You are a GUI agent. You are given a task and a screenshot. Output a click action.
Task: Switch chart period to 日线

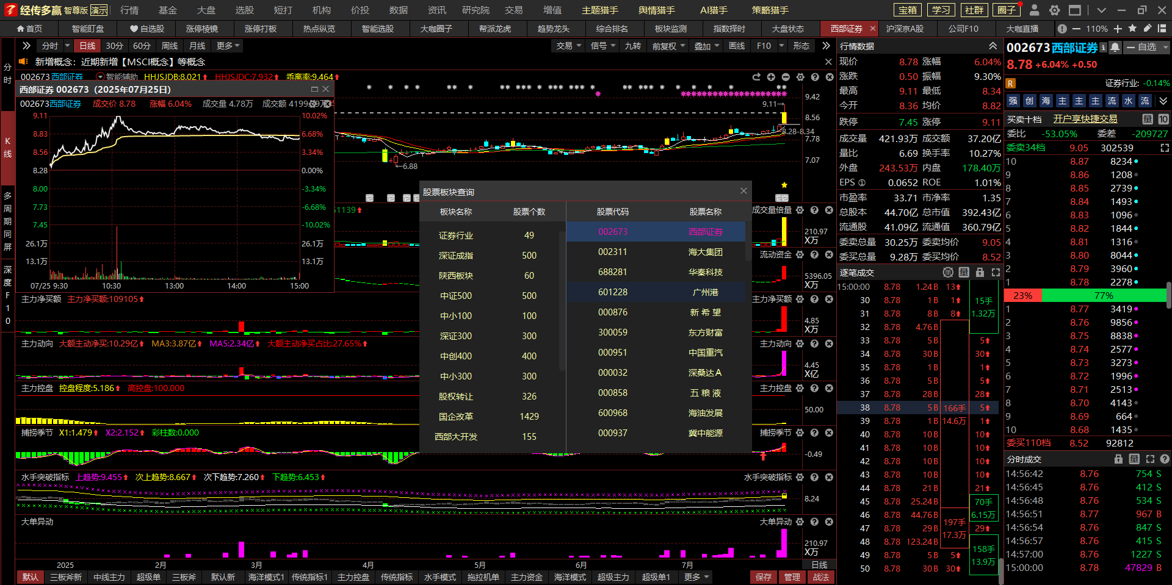click(x=87, y=46)
